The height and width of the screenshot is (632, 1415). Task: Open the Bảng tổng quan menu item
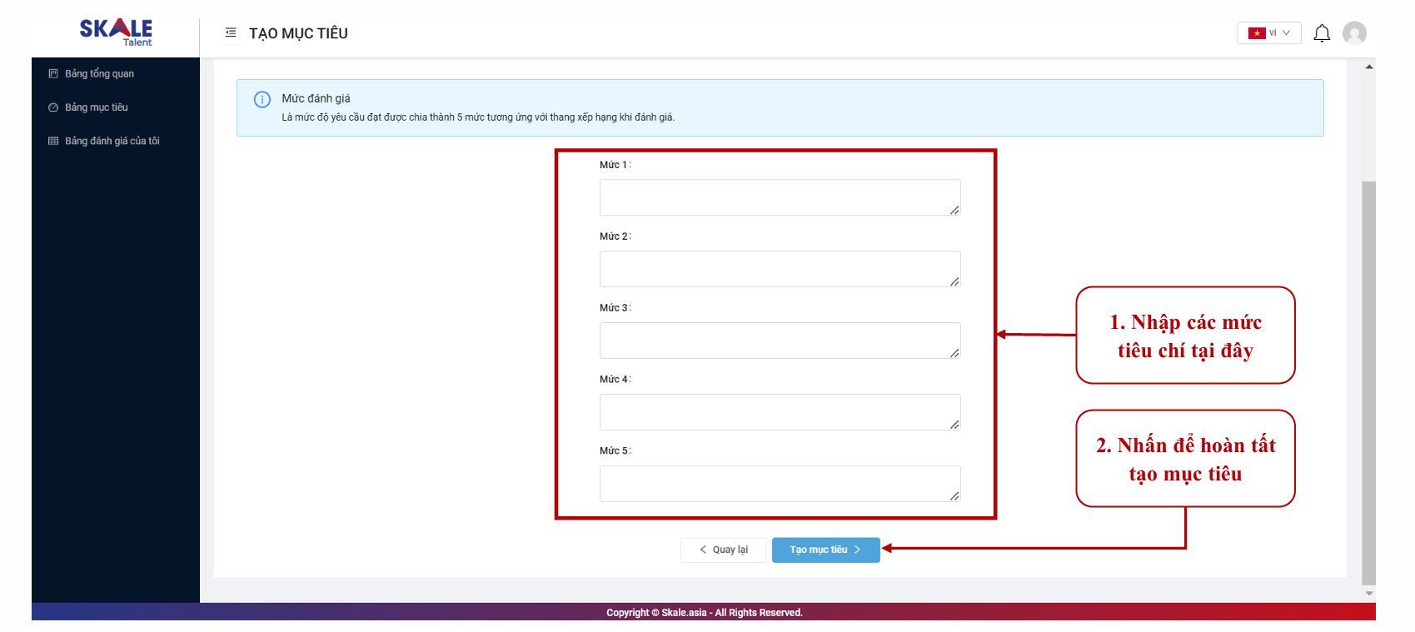99,74
